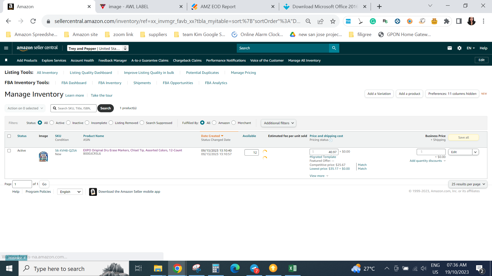Tick the checkbox for SKU S6-XVH8-QZ5A row
Viewport: 492px width, 276px height.
[x=9, y=151]
